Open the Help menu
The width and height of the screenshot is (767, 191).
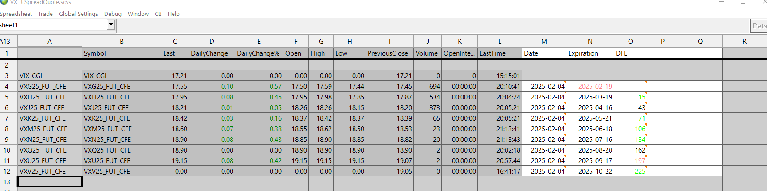(173, 14)
